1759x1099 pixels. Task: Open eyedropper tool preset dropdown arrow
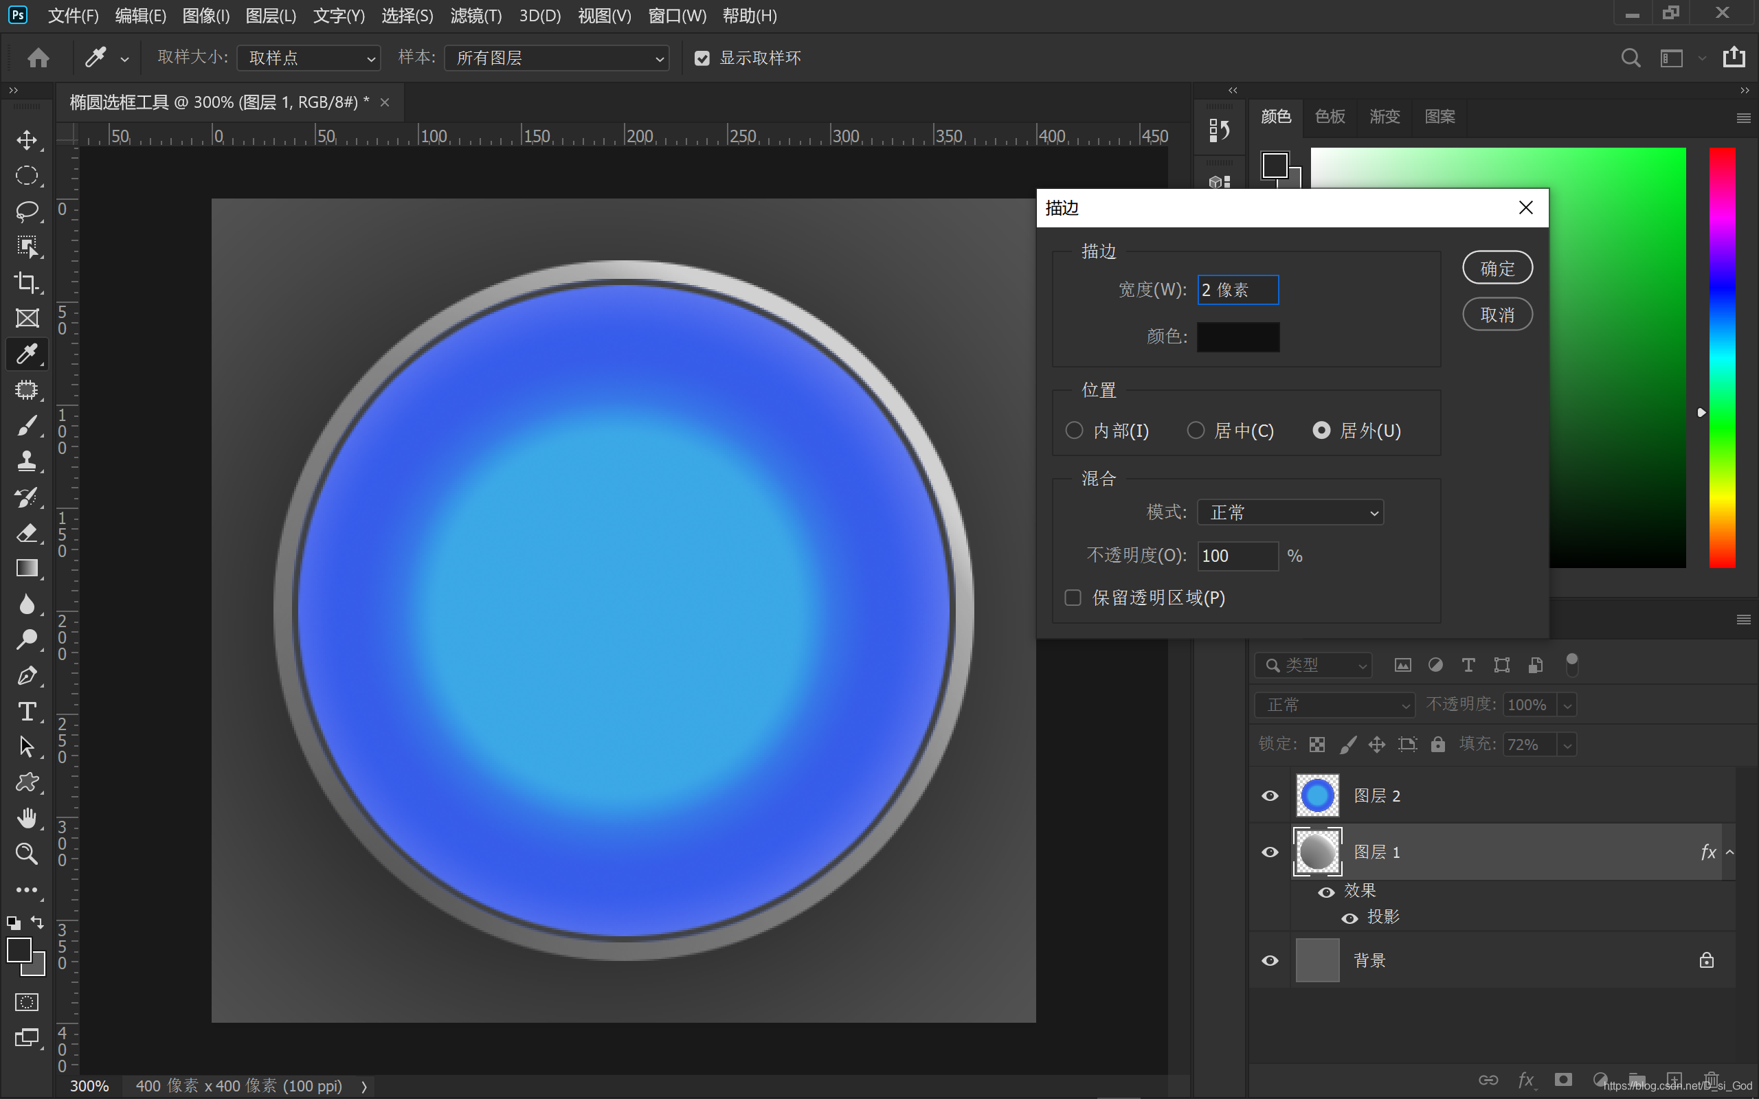(x=125, y=60)
